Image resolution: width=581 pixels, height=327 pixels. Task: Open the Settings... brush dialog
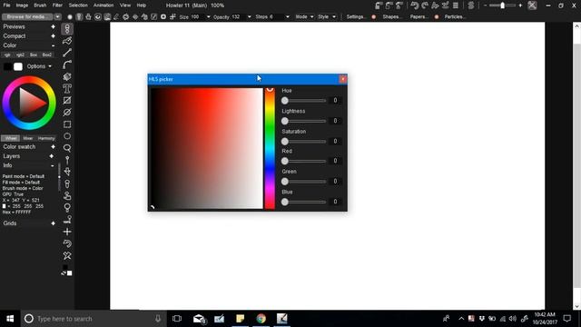tap(356, 16)
